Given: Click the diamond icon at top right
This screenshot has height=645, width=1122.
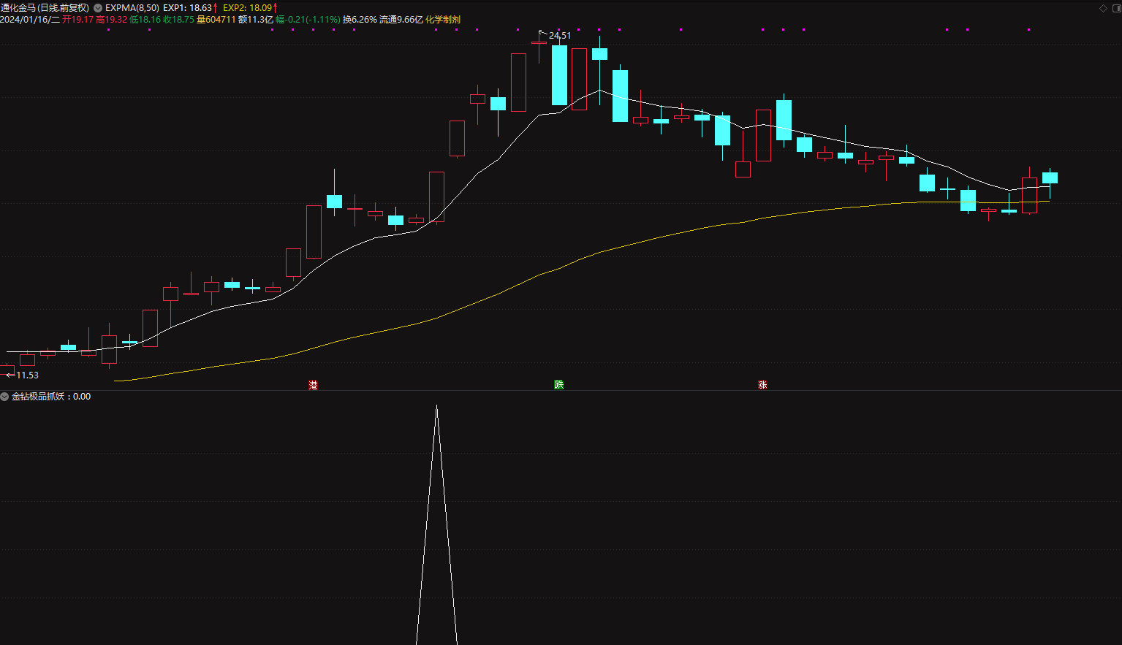Looking at the screenshot, I should [1103, 8].
